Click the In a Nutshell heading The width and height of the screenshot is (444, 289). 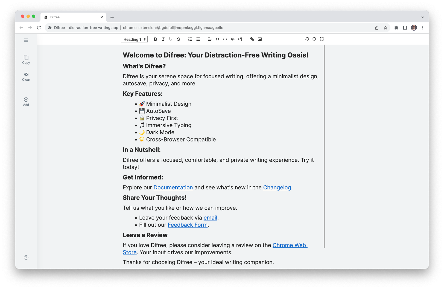click(142, 150)
